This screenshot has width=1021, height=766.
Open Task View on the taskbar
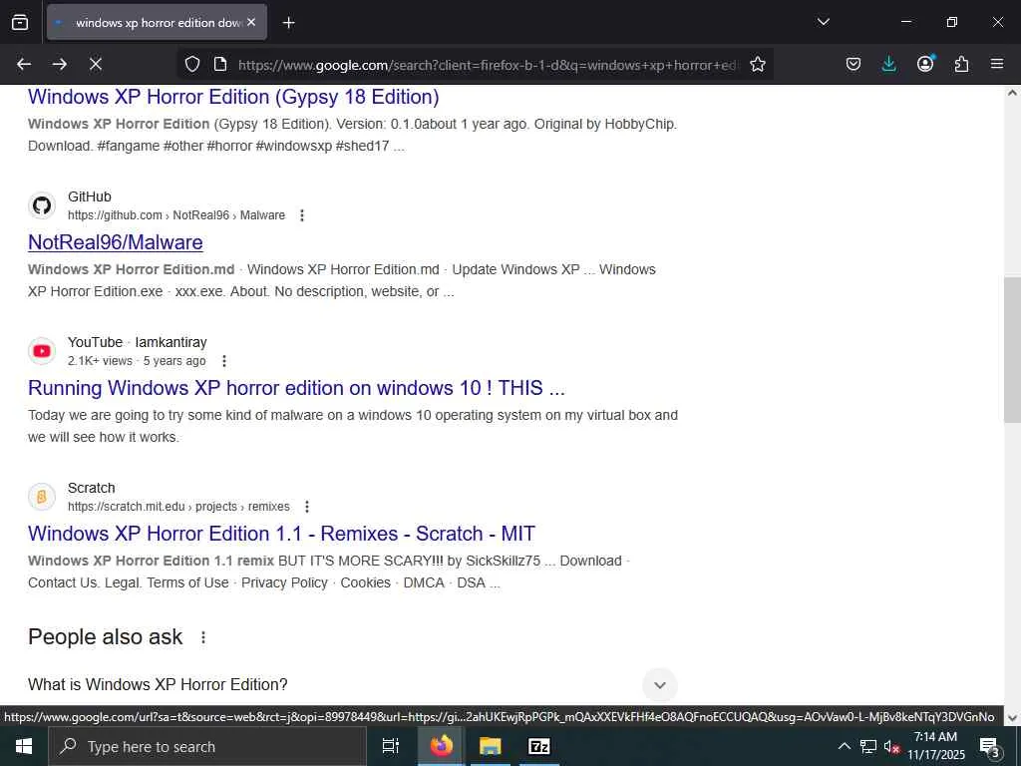tap(391, 746)
